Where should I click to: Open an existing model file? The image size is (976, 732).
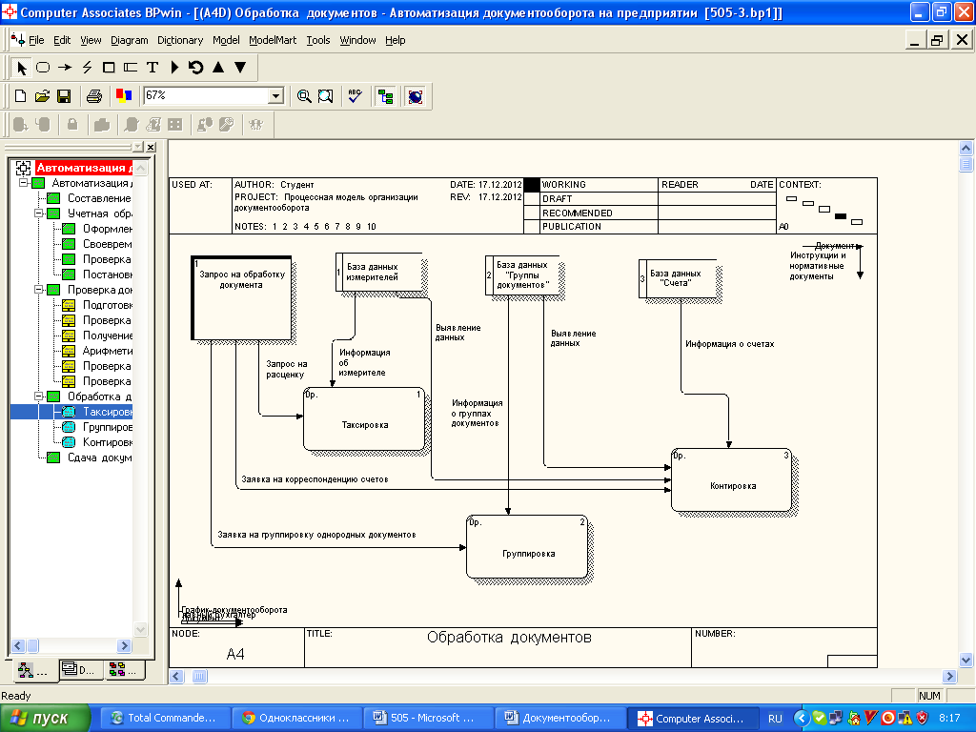tap(42, 96)
